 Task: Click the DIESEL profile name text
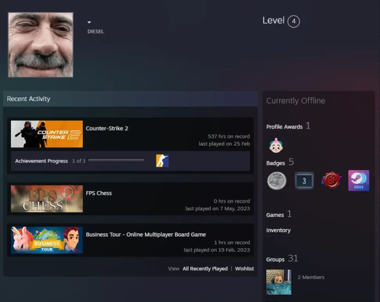pyautogui.click(x=96, y=31)
